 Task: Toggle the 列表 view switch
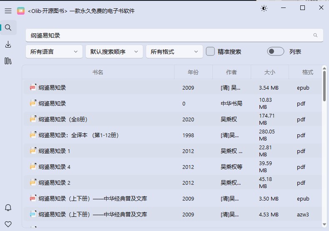coord(276,52)
